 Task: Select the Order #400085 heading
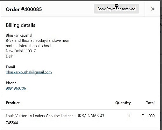24,9
